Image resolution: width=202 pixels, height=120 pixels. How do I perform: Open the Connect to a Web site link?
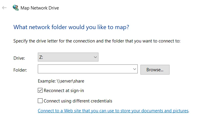pos(113,111)
